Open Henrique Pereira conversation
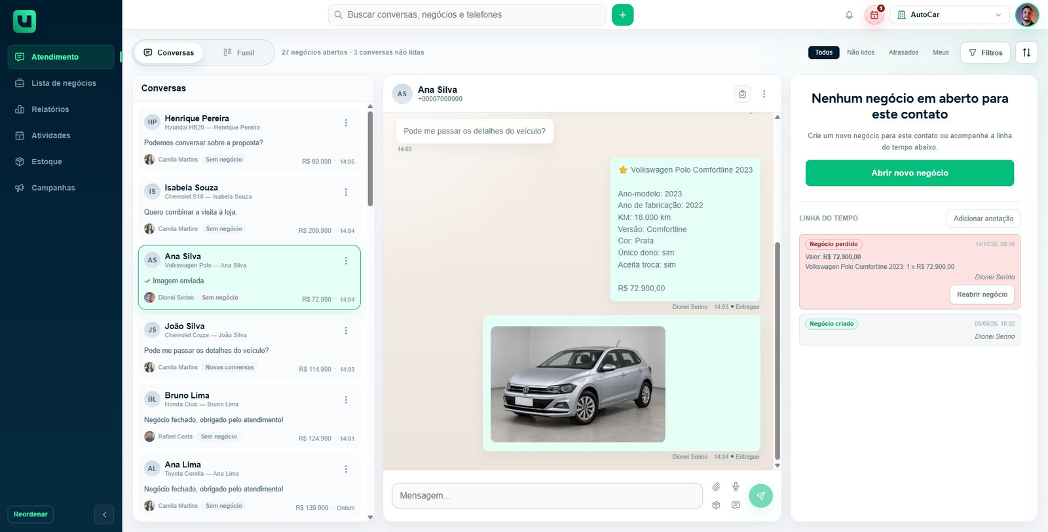The image size is (1048, 532). tap(249, 139)
